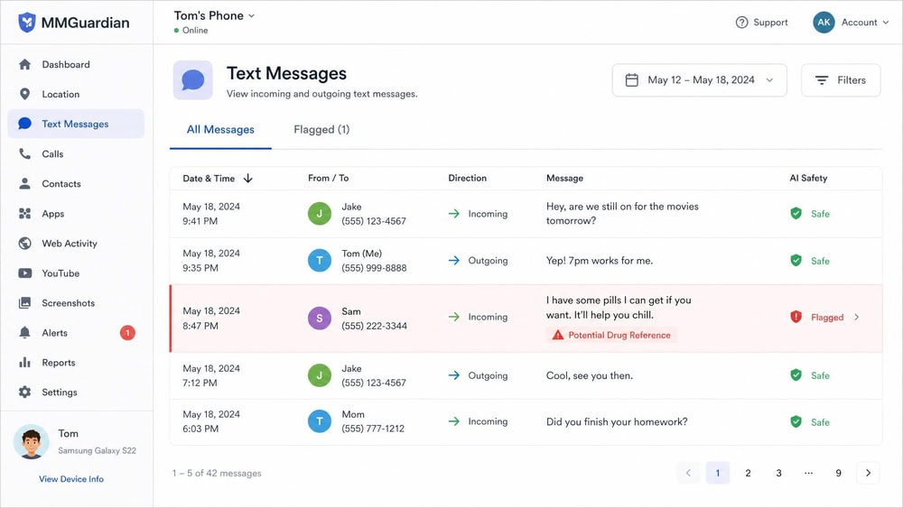Go to page 3 of messages

click(x=778, y=473)
